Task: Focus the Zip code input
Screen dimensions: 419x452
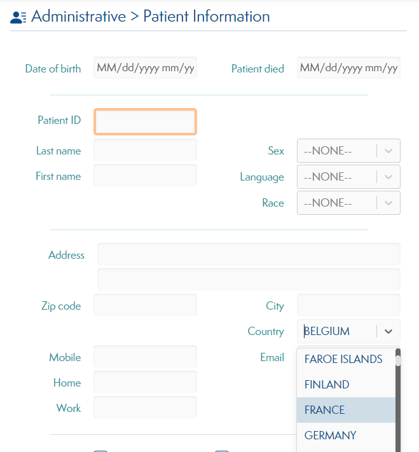Action: tap(146, 305)
